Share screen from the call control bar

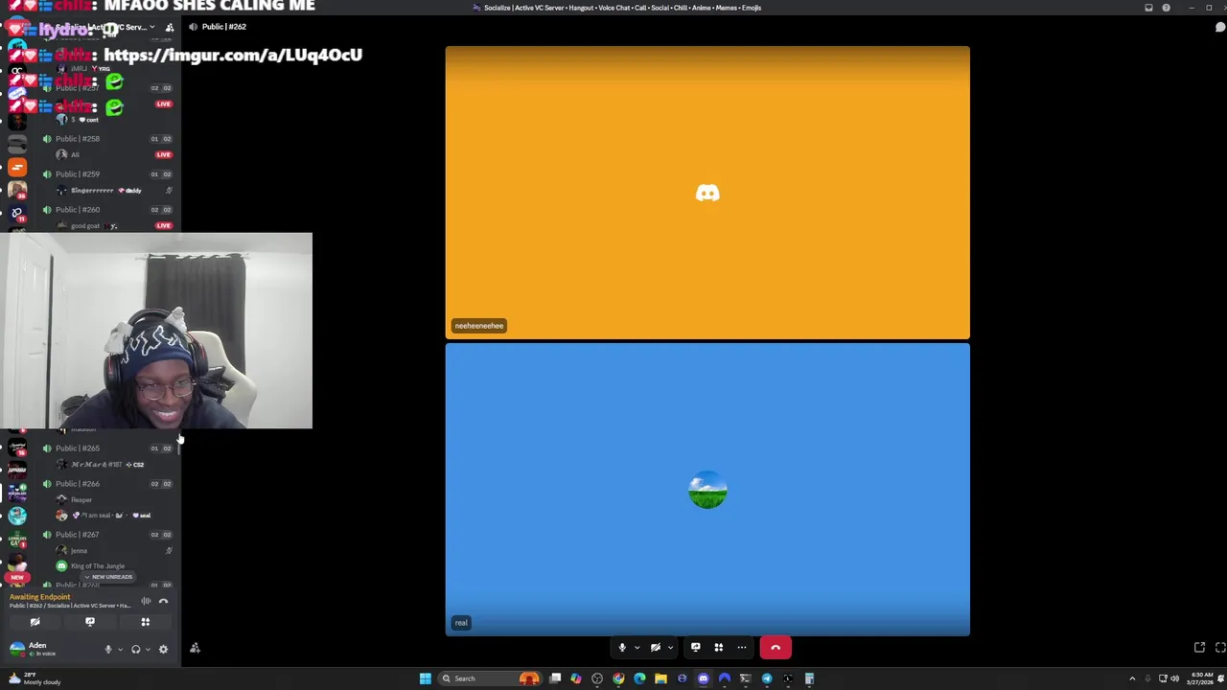(696, 648)
